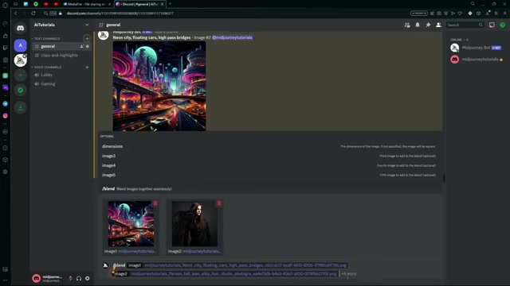This screenshot has height=286, width=510.
Task: Toggle microphone mute in user panel
Action: (70, 278)
